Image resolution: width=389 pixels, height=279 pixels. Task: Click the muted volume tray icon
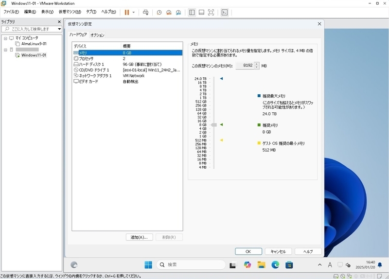pyautogui.click(x=348, y=265)
